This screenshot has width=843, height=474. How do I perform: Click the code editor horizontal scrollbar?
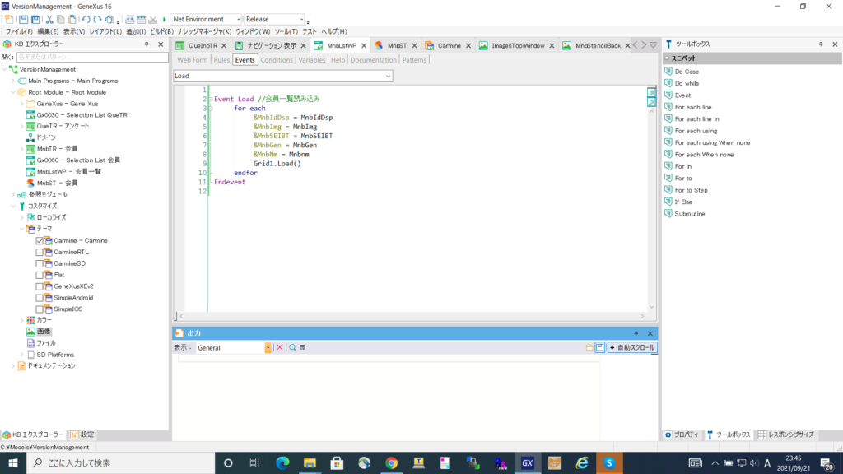pos(412,316)
